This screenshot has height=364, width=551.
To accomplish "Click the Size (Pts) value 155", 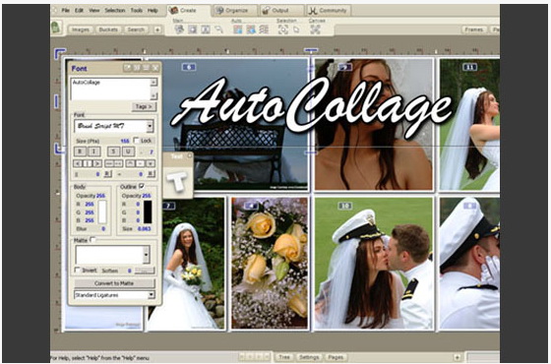I will (125, 141).
